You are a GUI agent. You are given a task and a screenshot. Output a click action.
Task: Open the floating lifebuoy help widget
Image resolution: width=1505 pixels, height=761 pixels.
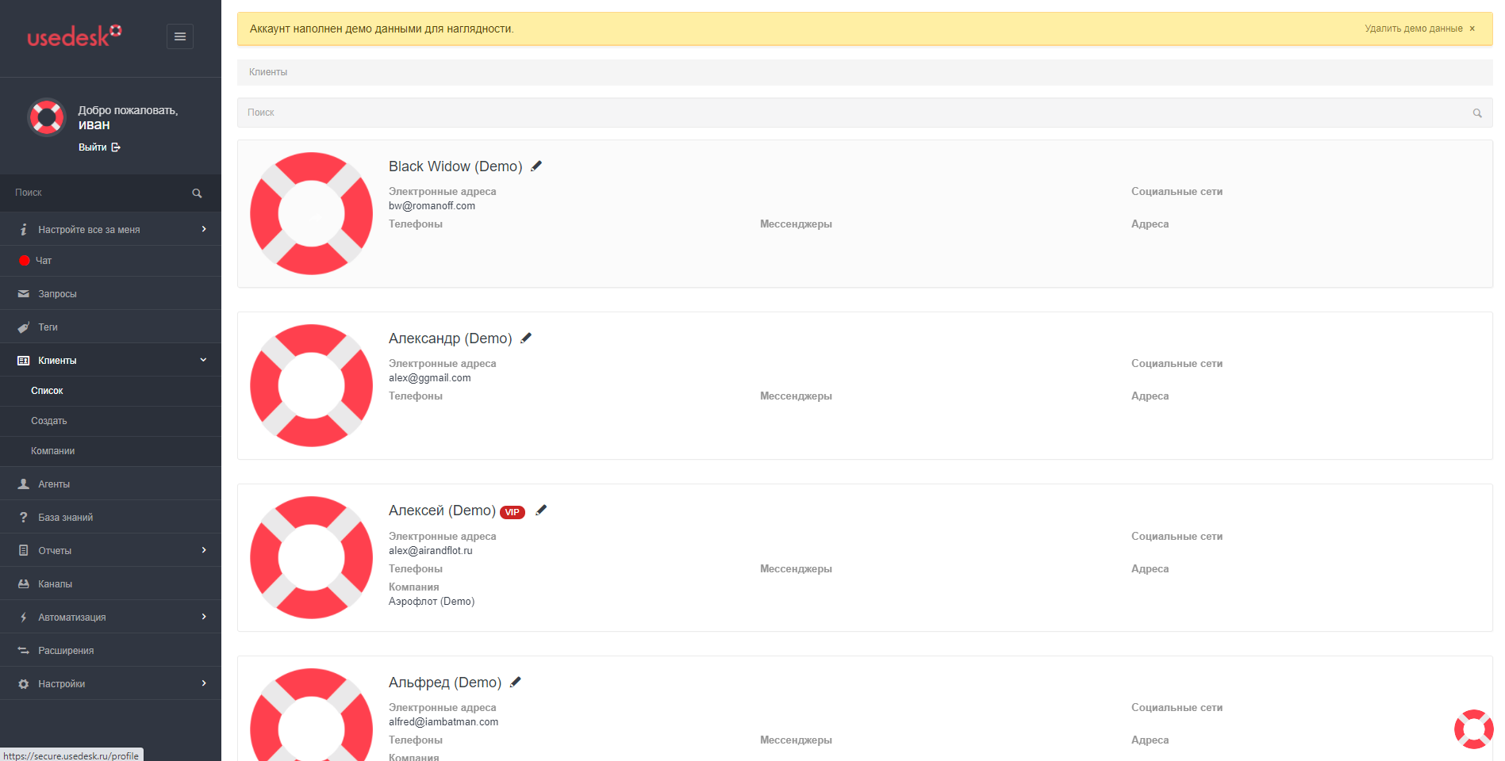[x=1474, y=729]
